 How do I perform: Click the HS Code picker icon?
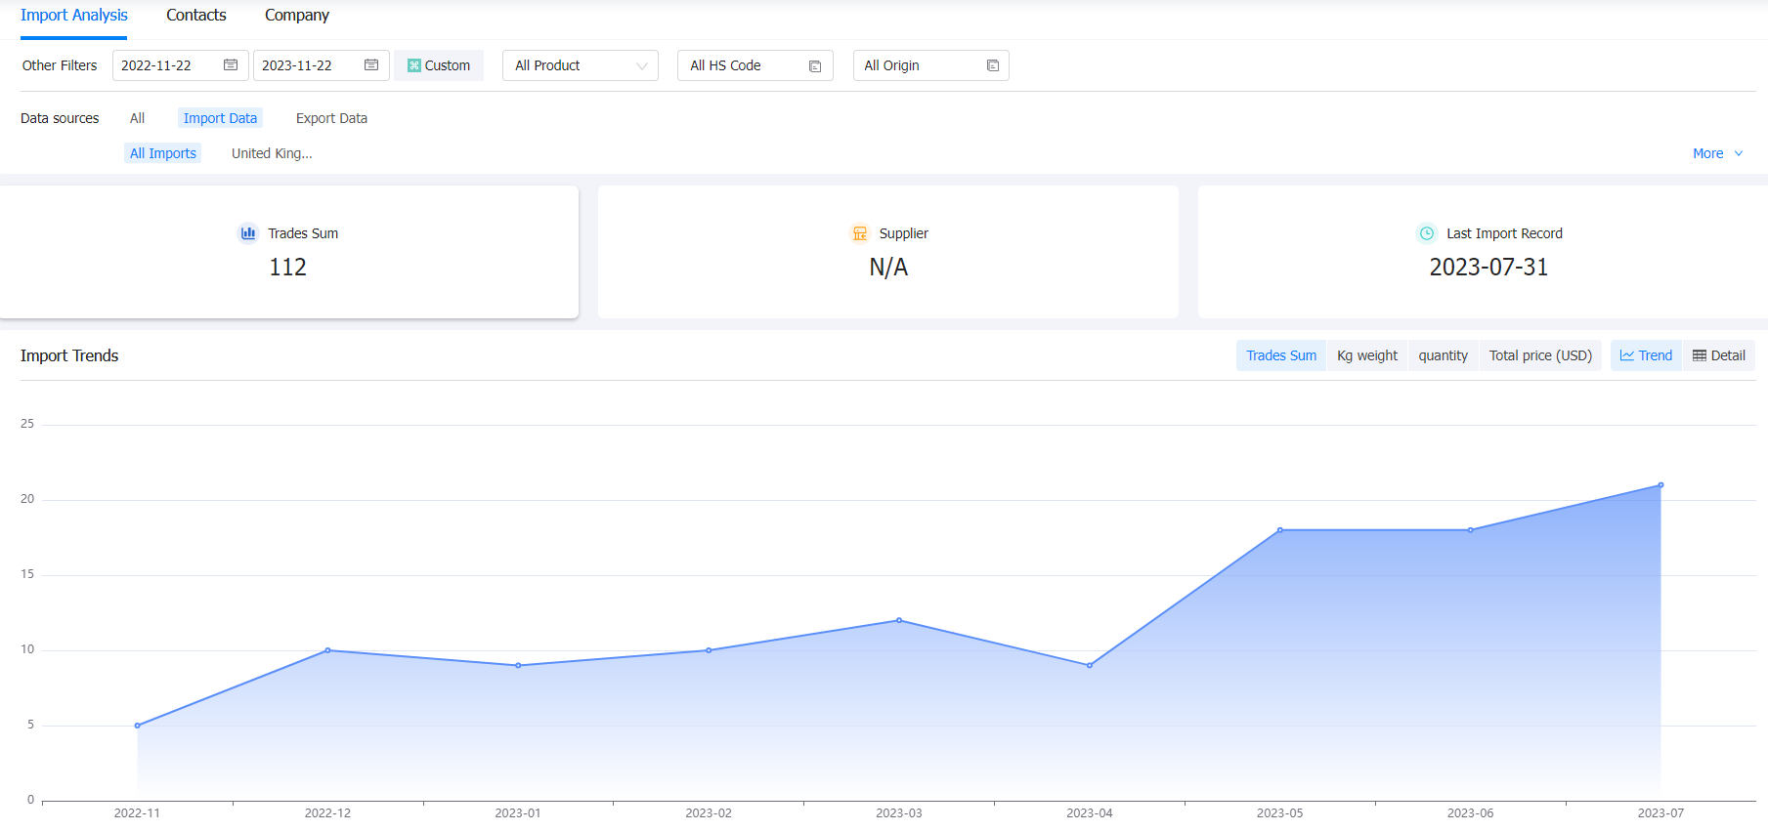point(815,66)
